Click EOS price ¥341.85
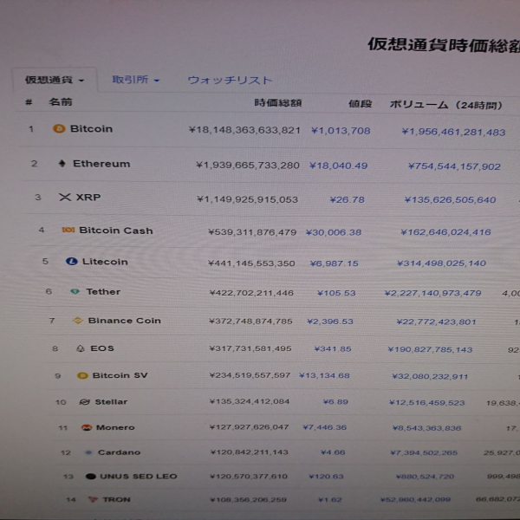The height and width of the screenshot is (520, 520). click(333, 349)
